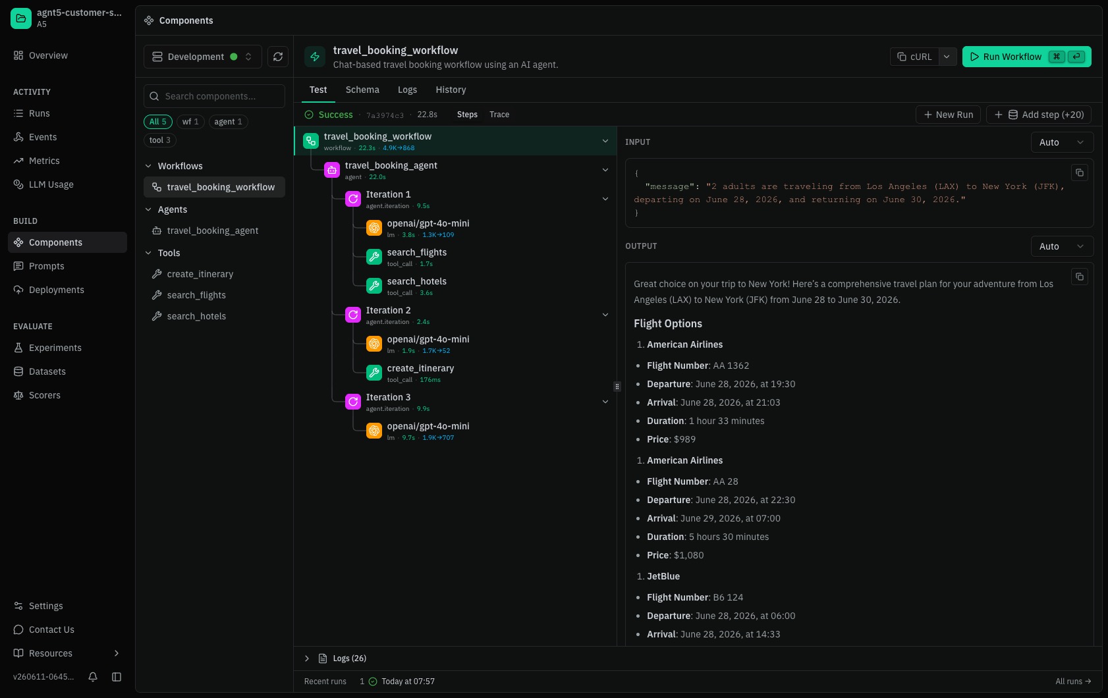Select the wf 1 filter chip
This screenshot has height=698, width=1108.
pyautogui.click(x=190, y=122)
